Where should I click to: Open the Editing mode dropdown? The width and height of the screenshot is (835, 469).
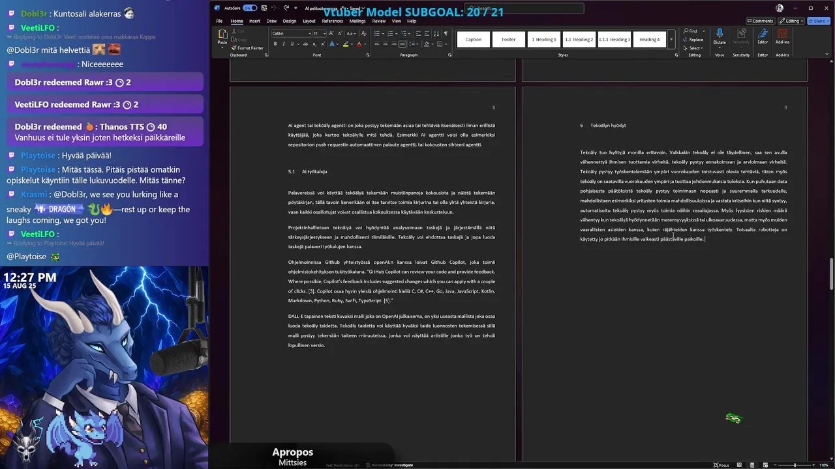792,21
